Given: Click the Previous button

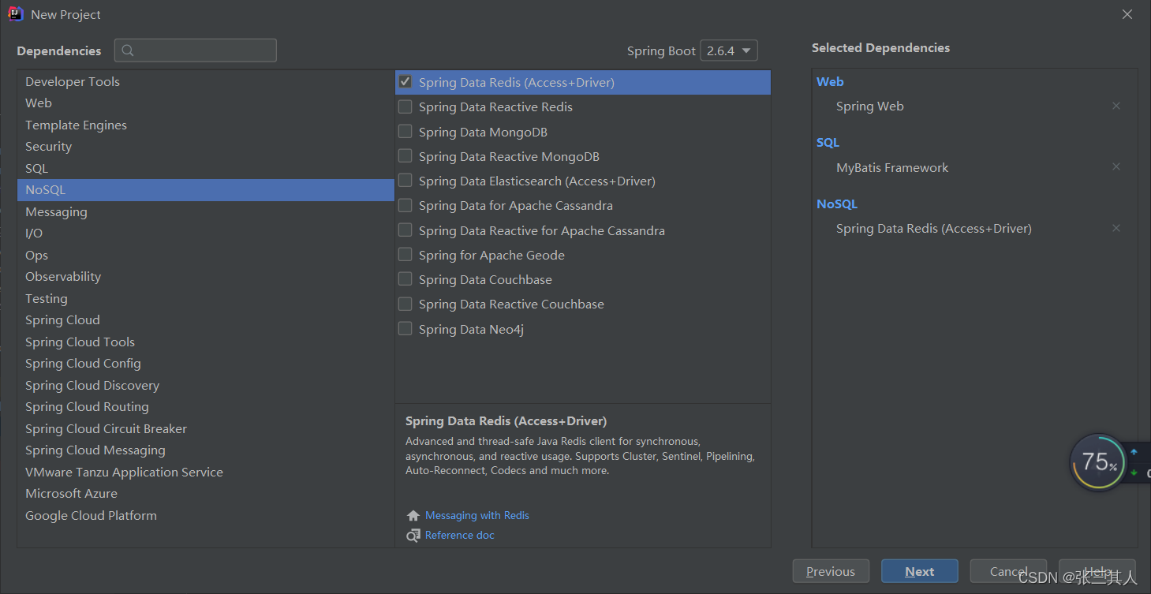Looking at the screenshot, I should pos(831,572).
